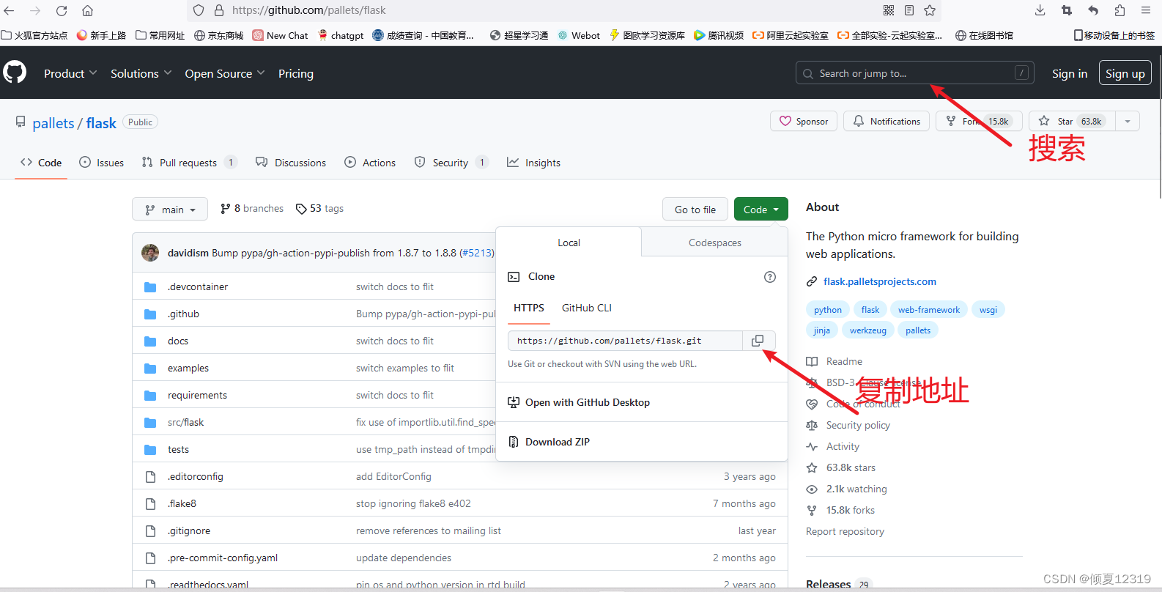Click the python topic tag
The width and height of the screenshot is (1162, 592).
click(828, 310)
